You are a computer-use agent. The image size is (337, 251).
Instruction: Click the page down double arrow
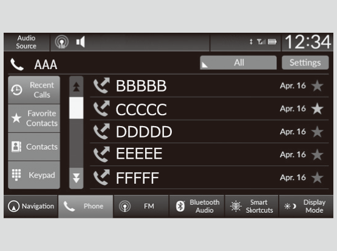(x=77, y=178)
